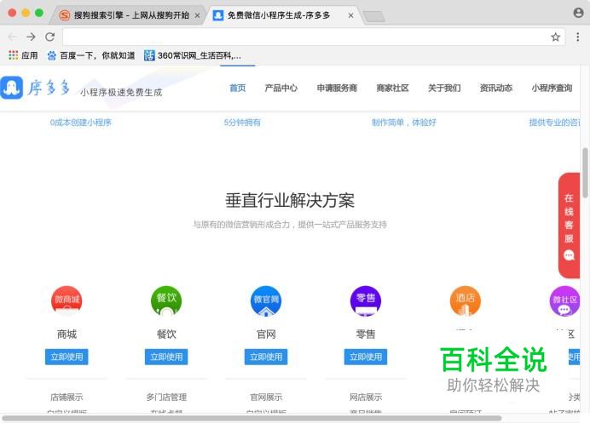The width and height of the screenshot is (590, 423).
Task: Click the green 餐饮 icon
Action: tap(166, 300)
